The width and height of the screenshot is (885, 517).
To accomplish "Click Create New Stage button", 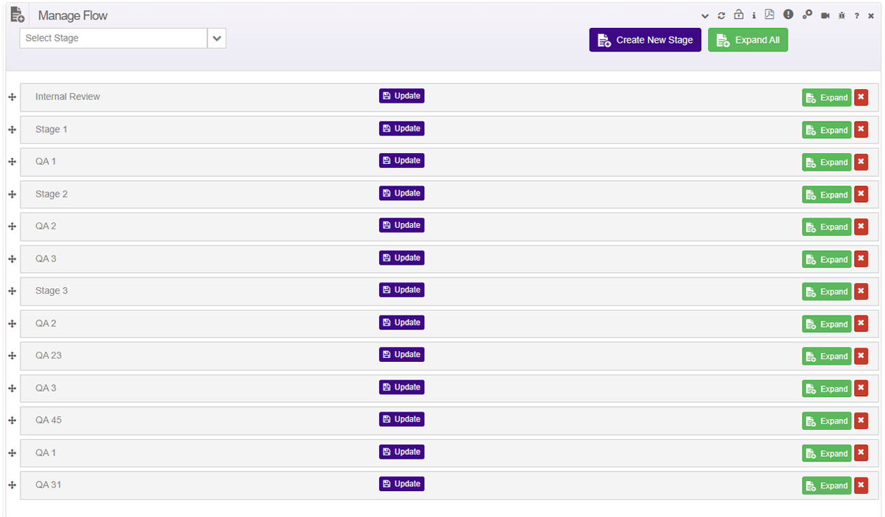I will pyautogui.click(x=645, y=40).
